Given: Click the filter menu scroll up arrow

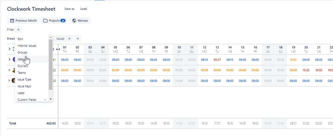Looking at the screenshot, I should [x=51, y=37].
